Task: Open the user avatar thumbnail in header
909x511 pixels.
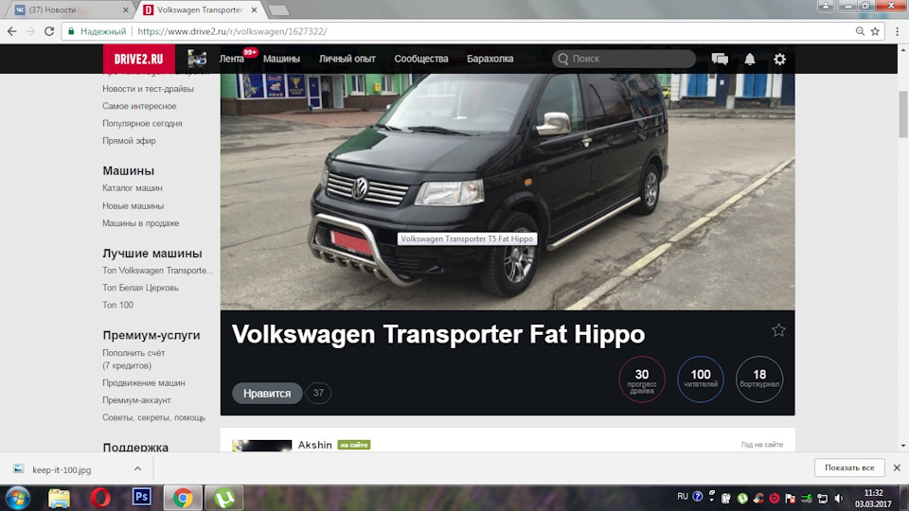Action: pos(197,59)
